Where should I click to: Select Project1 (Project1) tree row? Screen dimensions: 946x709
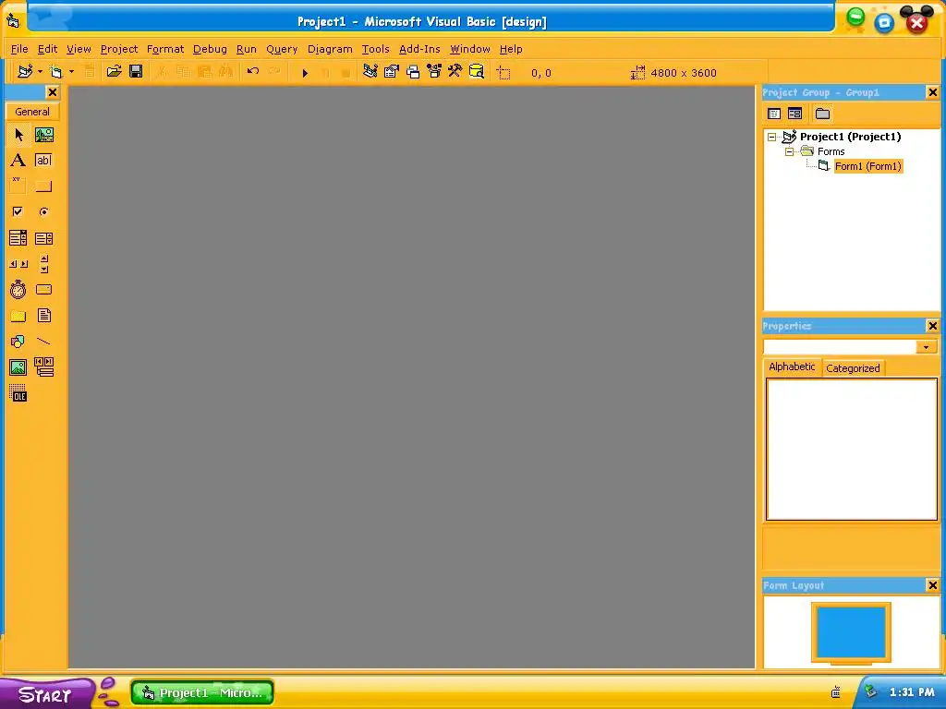[850, 137]
